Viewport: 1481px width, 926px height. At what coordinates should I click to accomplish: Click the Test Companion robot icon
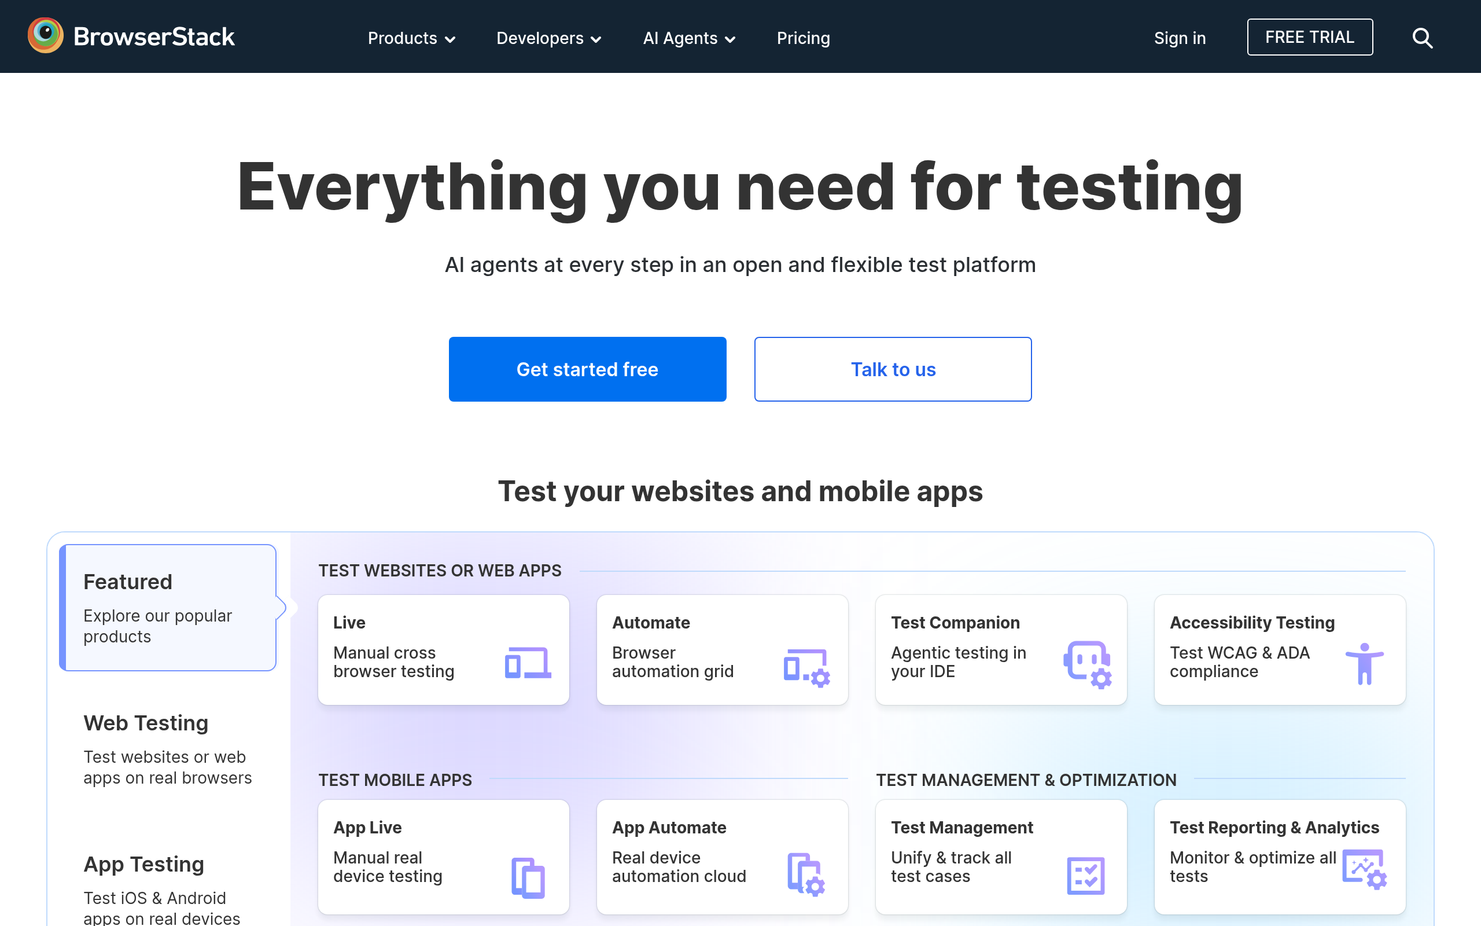point(1088,664)
